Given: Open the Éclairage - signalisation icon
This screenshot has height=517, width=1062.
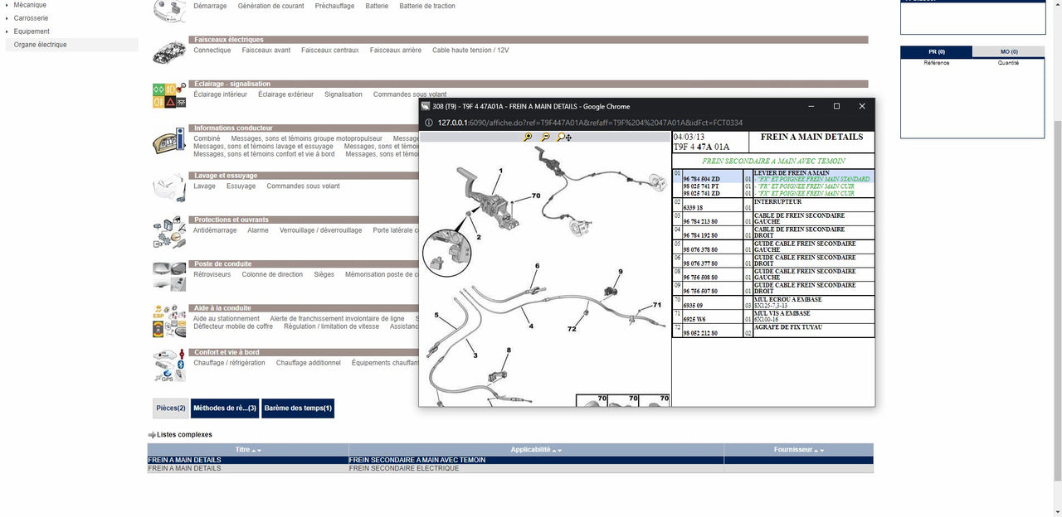Looking at the screenshot, I should click(169, 95).
